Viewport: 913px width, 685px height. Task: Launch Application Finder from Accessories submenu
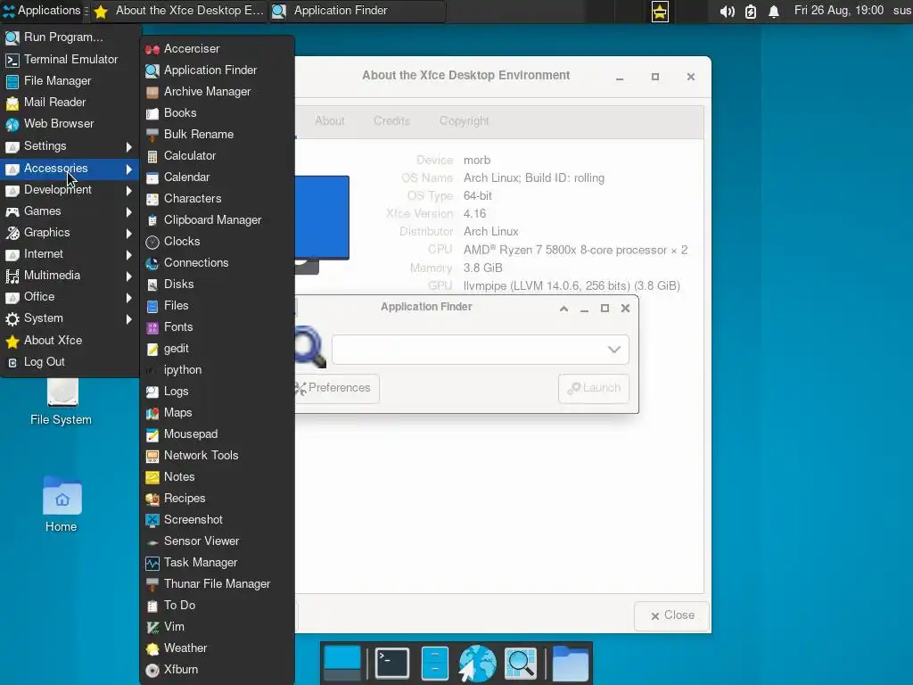tap(217, 70)
